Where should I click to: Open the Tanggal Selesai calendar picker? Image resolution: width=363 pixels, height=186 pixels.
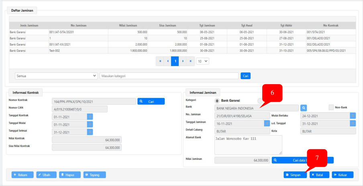[90, 132]
